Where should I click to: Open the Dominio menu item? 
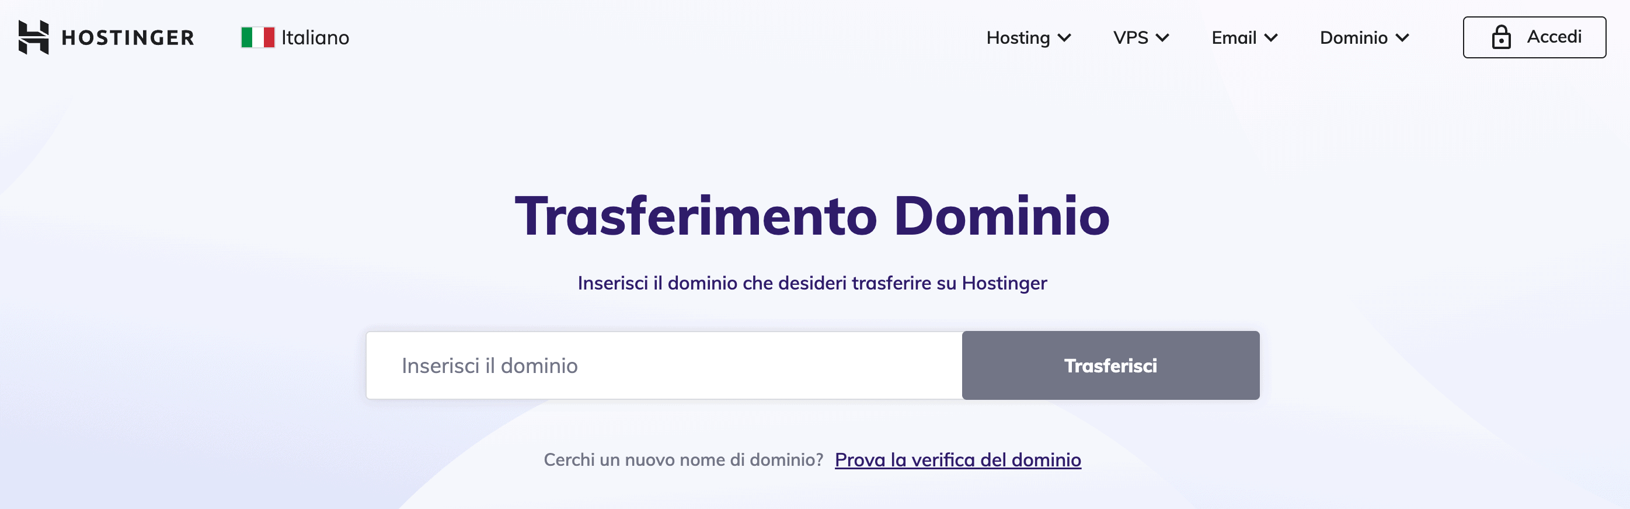point(1353,38)
